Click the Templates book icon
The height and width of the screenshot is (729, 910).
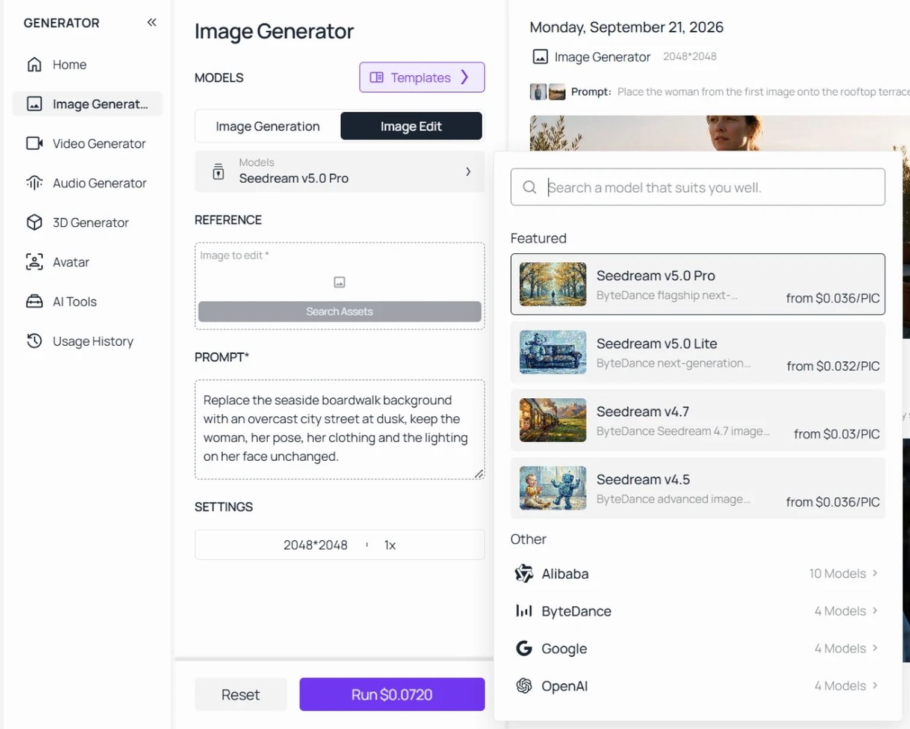[377, 78]
